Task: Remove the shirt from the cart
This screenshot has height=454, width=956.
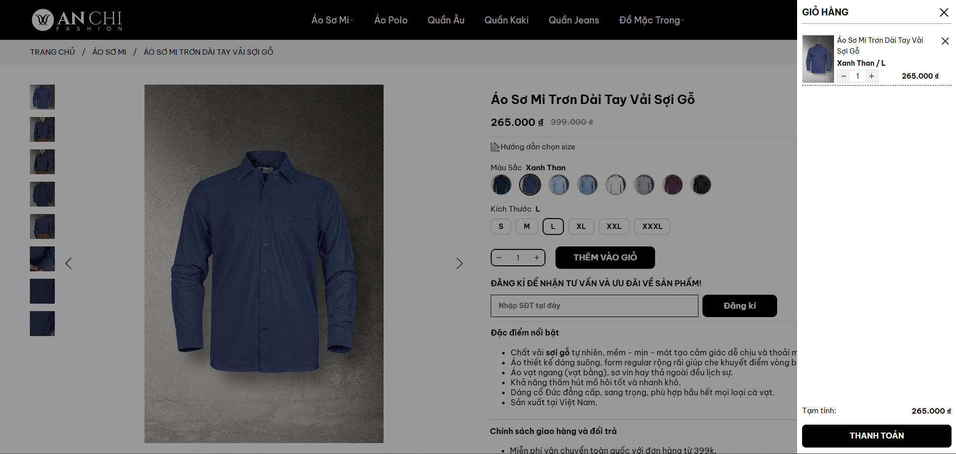Action: 945,41
